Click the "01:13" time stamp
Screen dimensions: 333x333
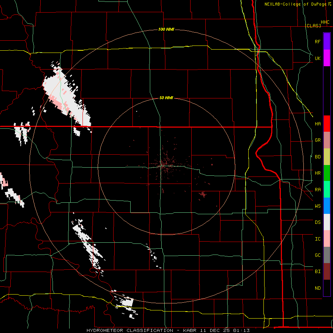coord(241,330)
